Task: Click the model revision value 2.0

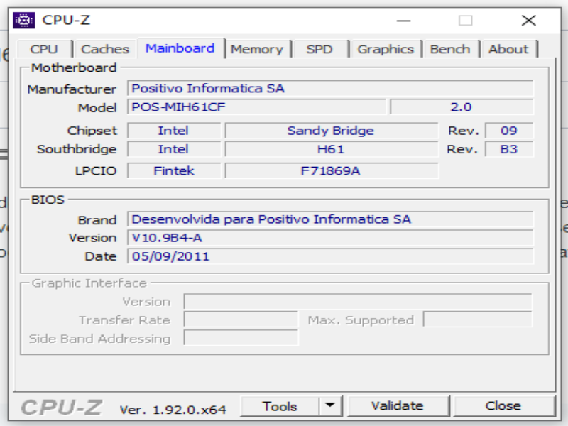Action: tap(461, 107)
